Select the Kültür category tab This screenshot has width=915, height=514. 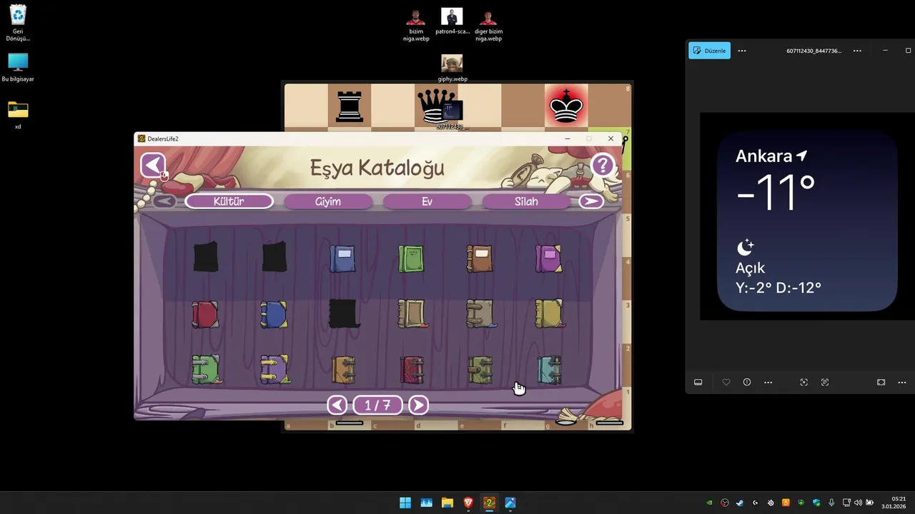pyautogui.click(x=229, y=201)
